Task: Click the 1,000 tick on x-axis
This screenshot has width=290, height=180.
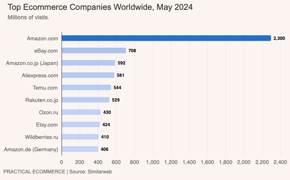Action: click(x=153, y=162)
